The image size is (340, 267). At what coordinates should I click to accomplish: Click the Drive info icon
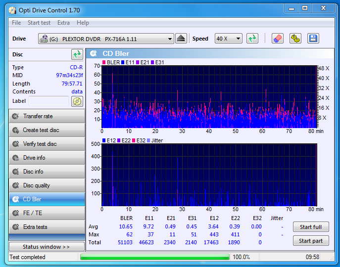pos(15,158)
